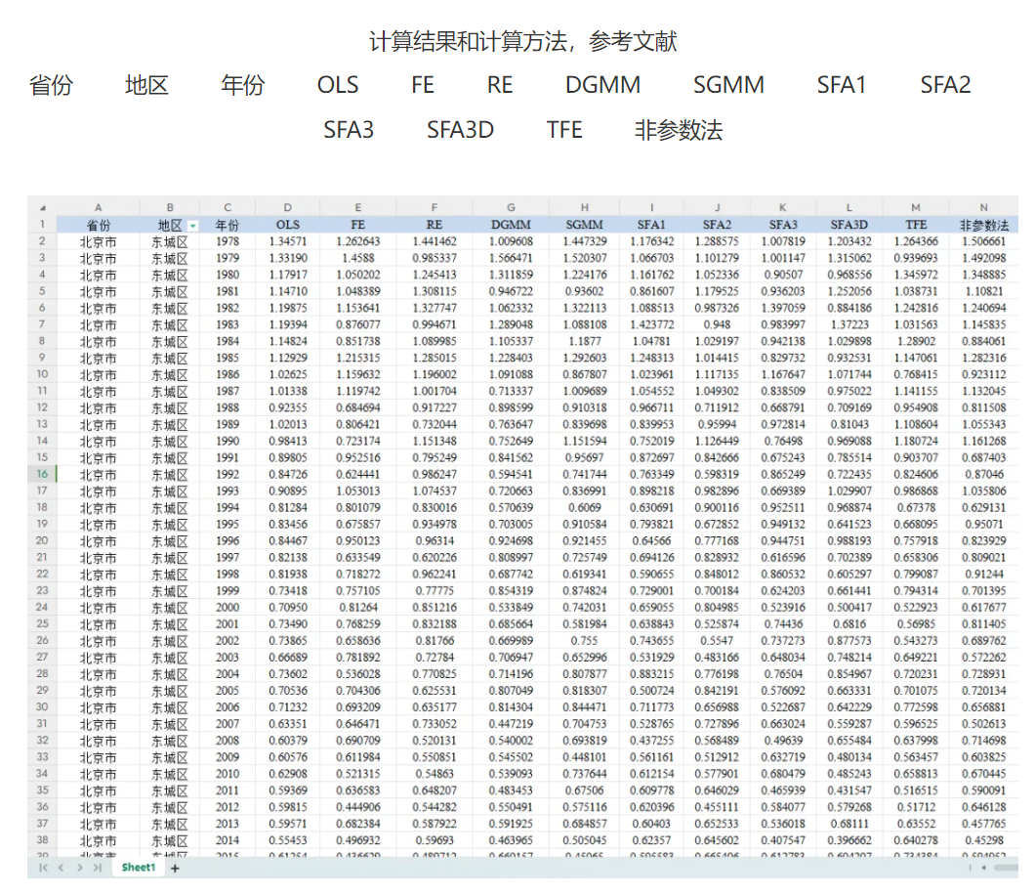
Task: Click the SGMM column header cell
Action: tap(585, 225)
